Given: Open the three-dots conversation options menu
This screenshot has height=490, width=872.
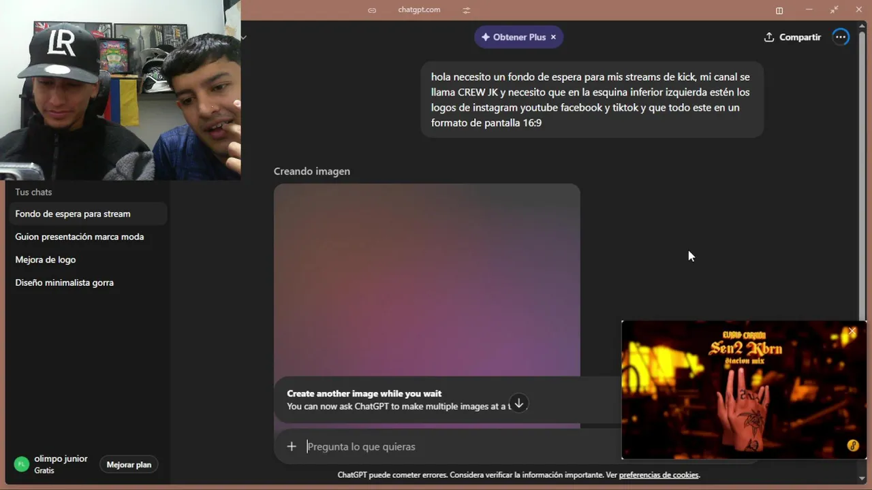Looking at the screenshot, I should coord(841,37).
